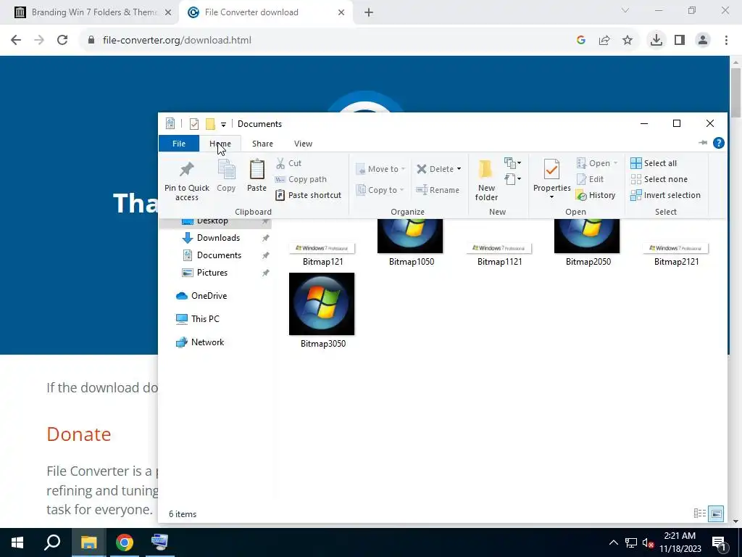
Task: Expand Easy access dropdown in New group
Action: click(512, 179)
